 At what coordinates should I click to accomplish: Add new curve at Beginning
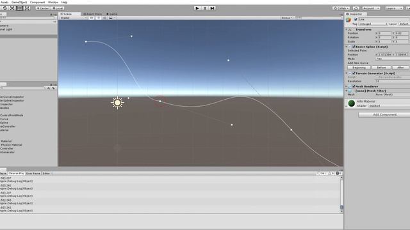point(359,68)
